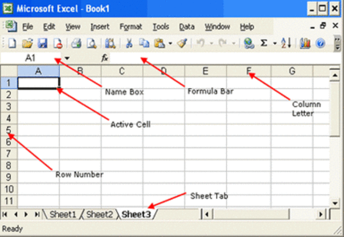
Task: Paste using the clipboard icon
Action: pos(160,43)
